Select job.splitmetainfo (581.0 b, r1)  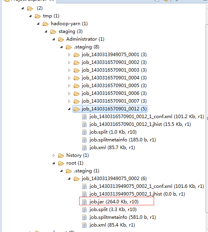click(x=123, y=217)
